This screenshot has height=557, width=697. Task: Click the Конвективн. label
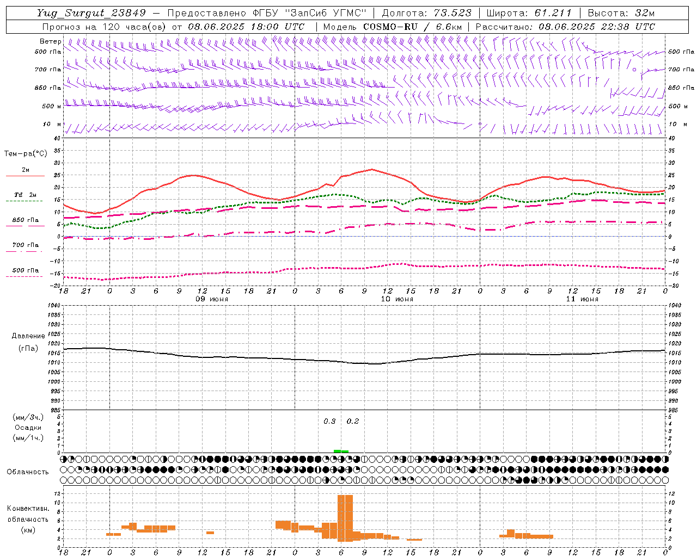pyautogui.click(x=28, y=509)
